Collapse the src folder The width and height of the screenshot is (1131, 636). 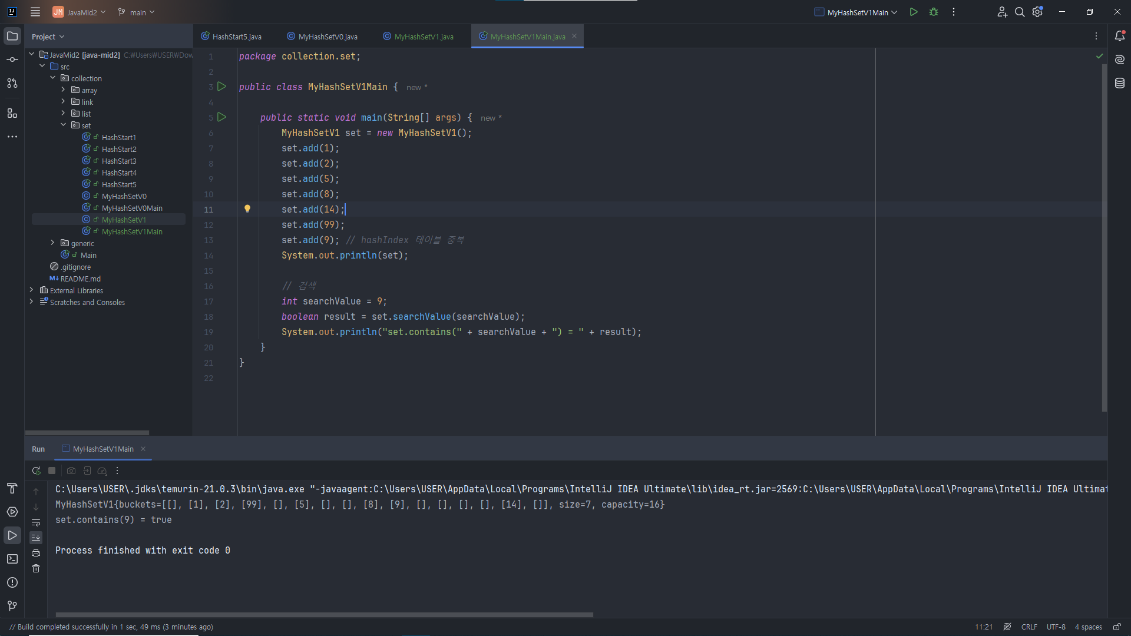(x=42, y=67)
